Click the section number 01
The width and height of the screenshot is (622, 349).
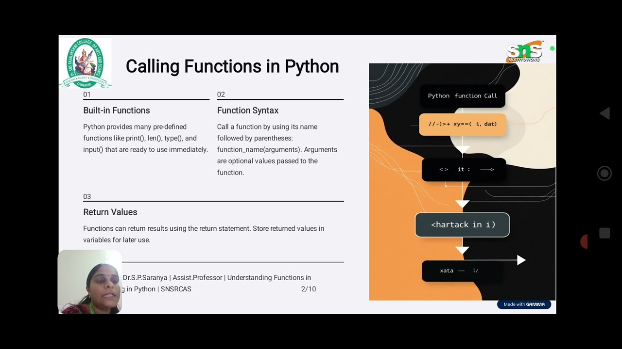point(87,95)
